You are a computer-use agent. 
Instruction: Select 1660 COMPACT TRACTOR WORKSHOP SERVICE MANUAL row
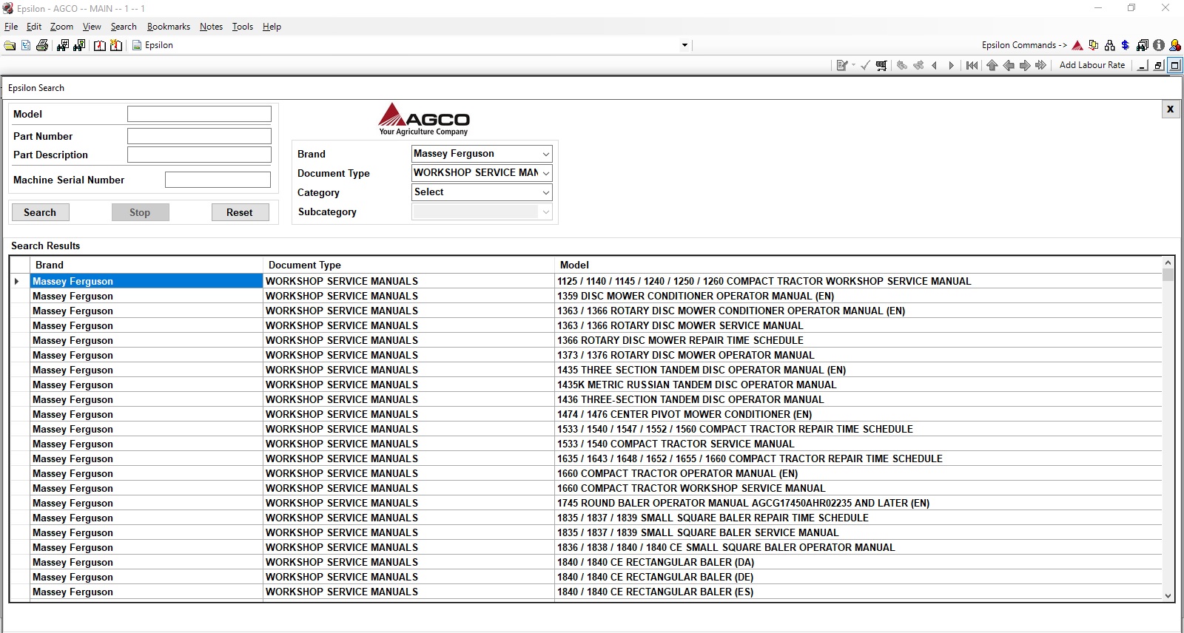(586, 488)
